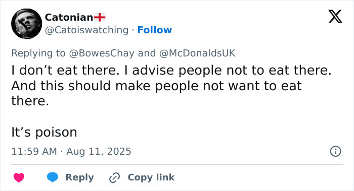
Task: Visit the @Catoiswatching handle
Action: (x=86, y=30)
